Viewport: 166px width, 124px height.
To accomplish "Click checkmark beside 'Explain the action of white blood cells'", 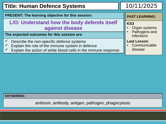I will 7,49.
